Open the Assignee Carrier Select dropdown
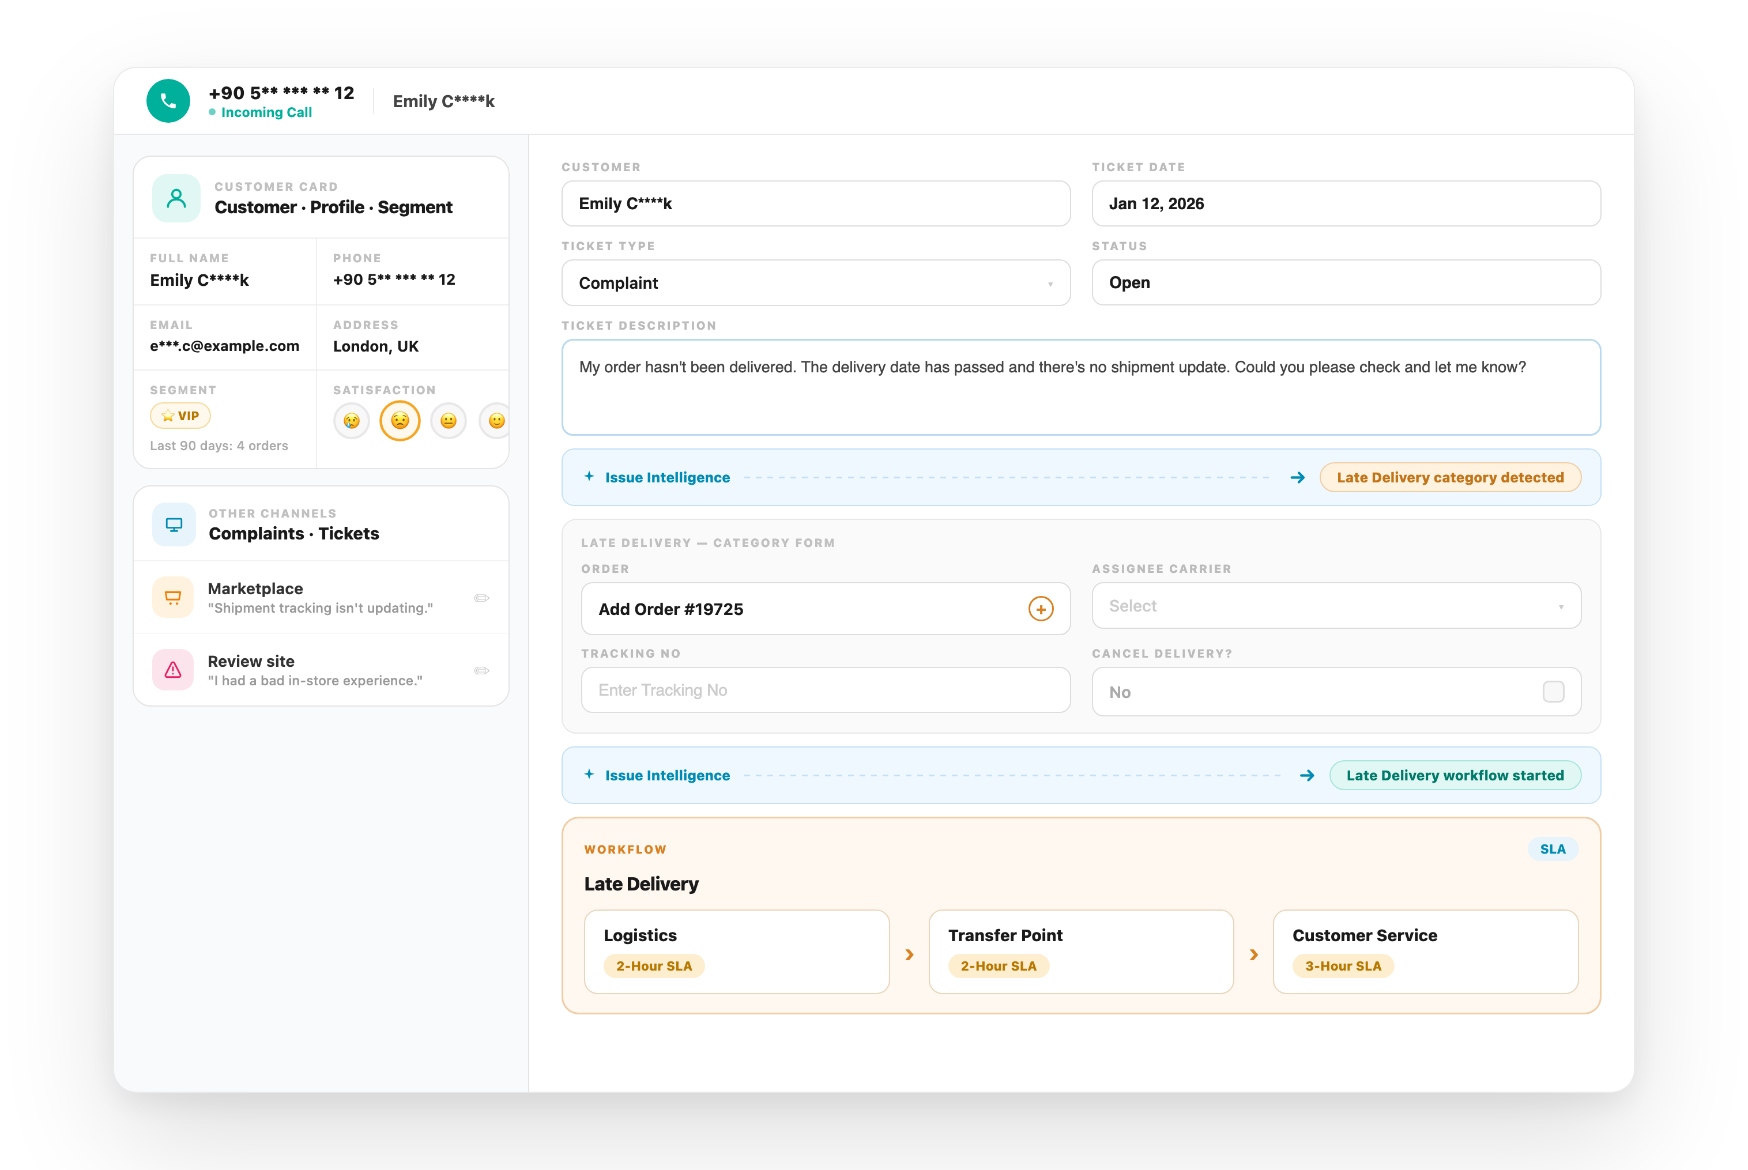The width and height of the screenshot is (1748, 1170). (x=1336, y=606)
